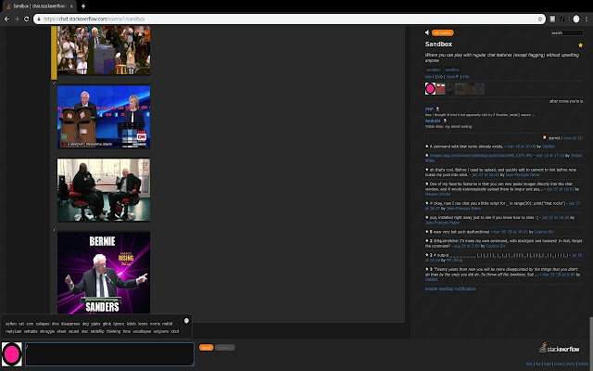Click the browser back arrow
The height and width of the screenshot is (371, 593).
pyautogui.click(x=6, y=19)
